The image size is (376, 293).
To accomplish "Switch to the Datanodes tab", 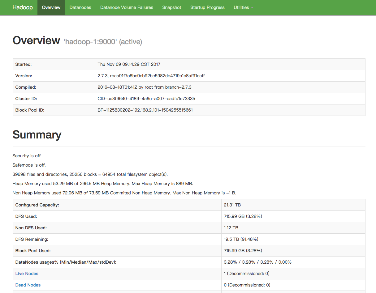I will pos(80,7).
